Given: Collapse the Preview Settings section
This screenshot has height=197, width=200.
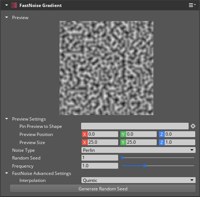Looking at the screenshot, I should (x=7, y=119).
